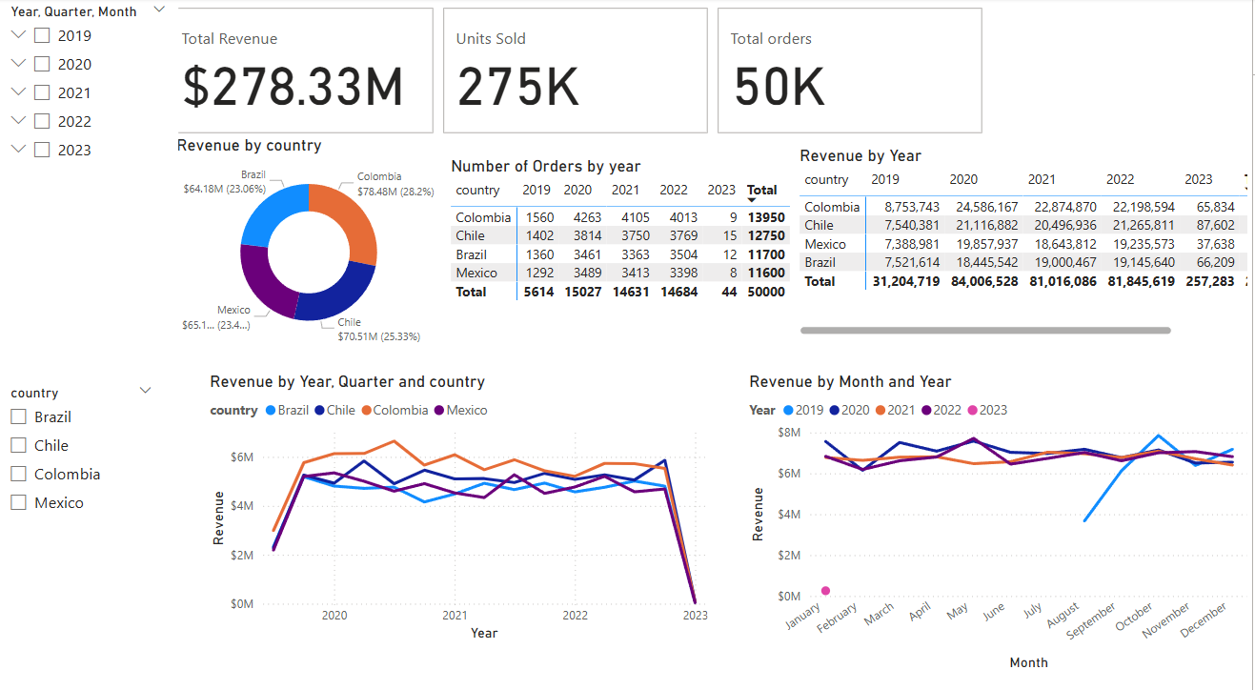
Task: Expand the 2019 year group chevron
Action: 18,34
